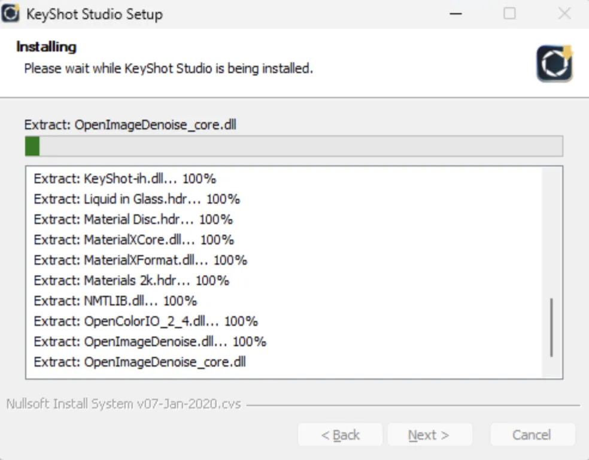Viewport: 589px width, 460px height.
Task: Click the NMTLIB.dll extract line
Action: coord(115,301)
